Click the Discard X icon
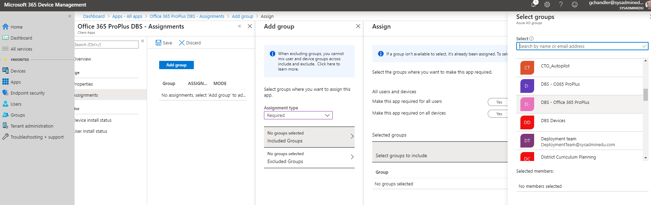 tap(182, 43)
